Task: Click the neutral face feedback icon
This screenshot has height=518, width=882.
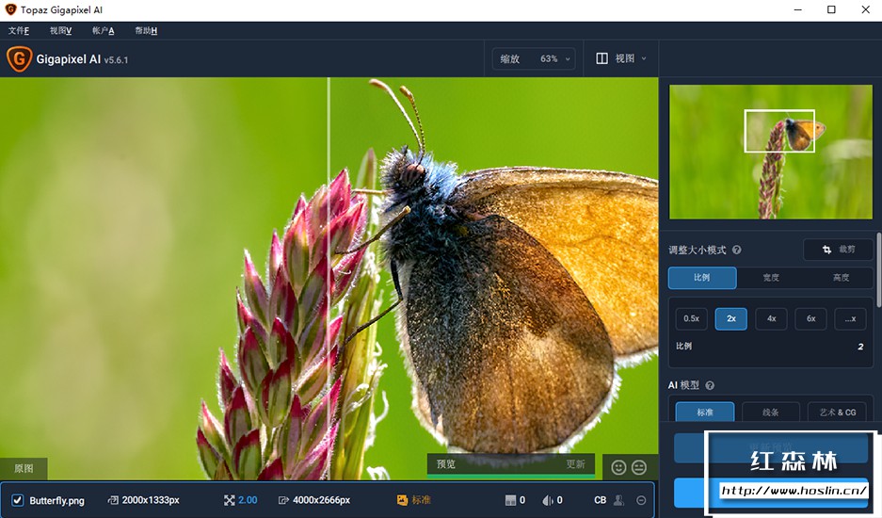Action: pyautogui.click(x=639, y=467)
